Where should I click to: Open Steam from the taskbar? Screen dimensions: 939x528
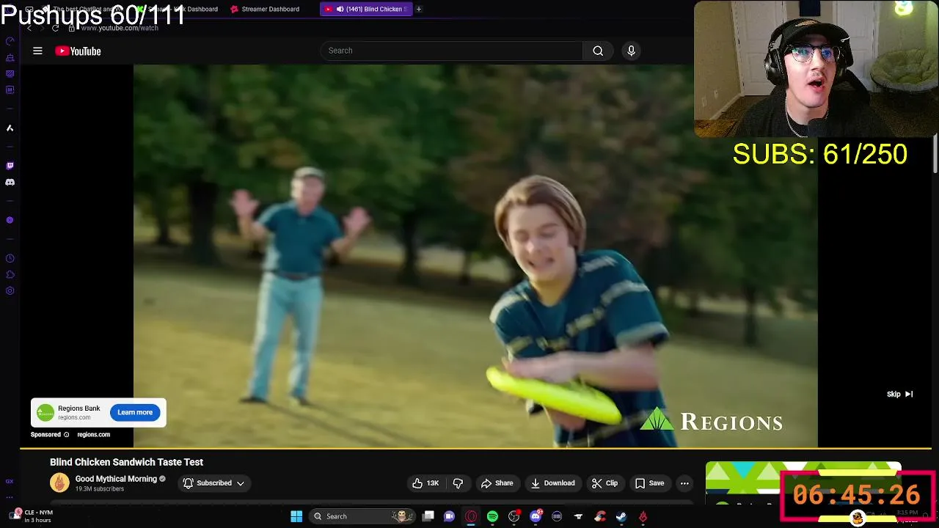621,516
